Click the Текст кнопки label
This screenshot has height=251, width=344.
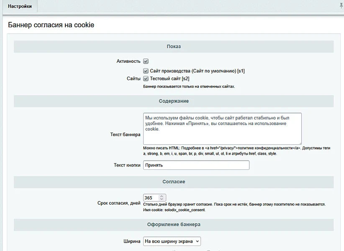127,165
